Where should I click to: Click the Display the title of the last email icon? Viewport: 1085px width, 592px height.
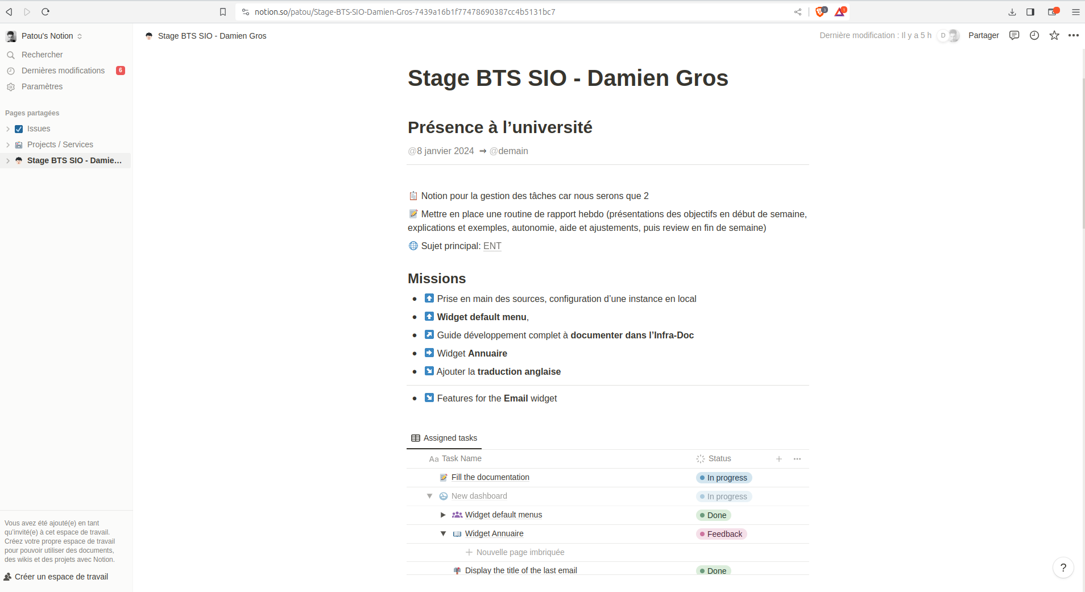[x=457, y=570]
